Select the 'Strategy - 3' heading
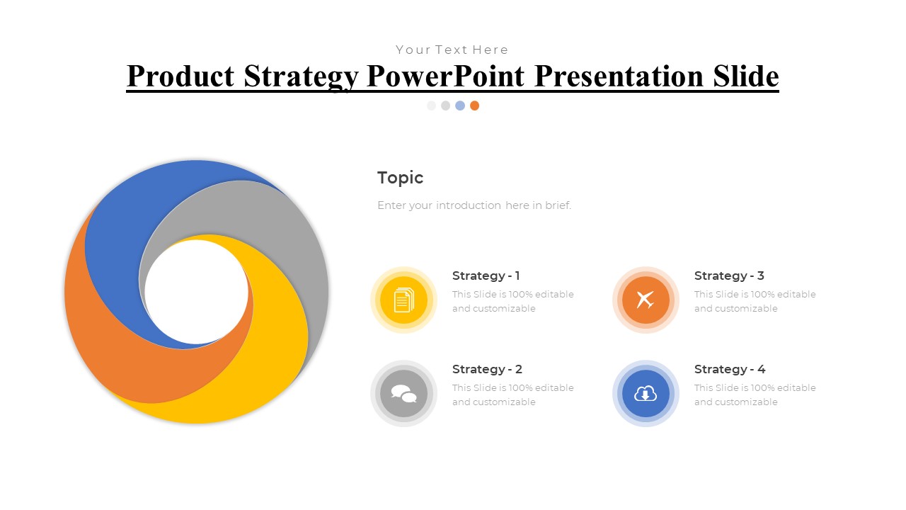Image resolution: width=906 pixels, height=510 pixels. pyautogui.click(x=729, y=276)
